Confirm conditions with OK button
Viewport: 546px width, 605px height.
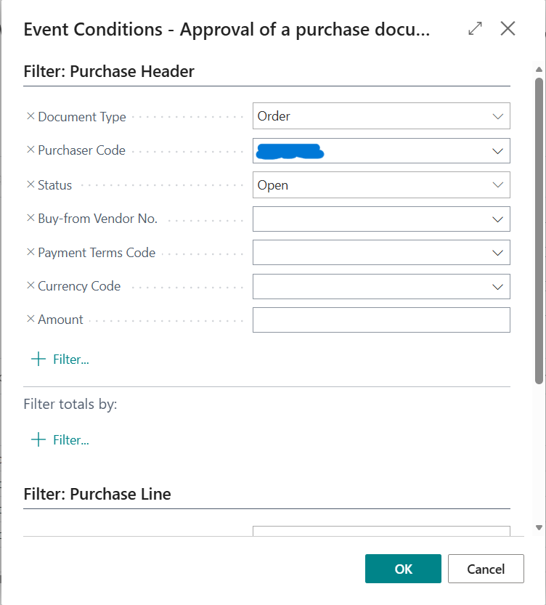(403, 569)
